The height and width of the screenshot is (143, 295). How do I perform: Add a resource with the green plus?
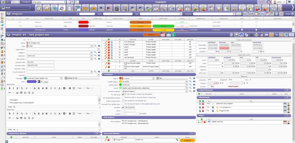(x=109, y=40)
